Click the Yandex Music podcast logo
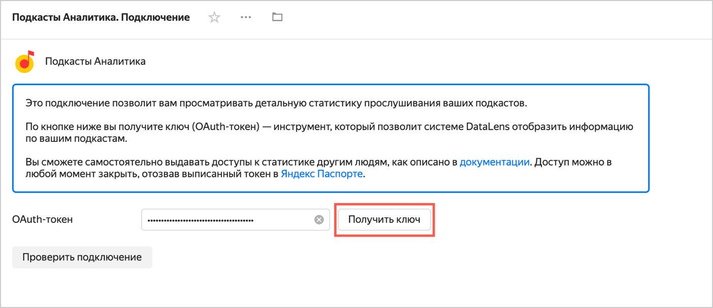Image resolution: width=713 pixels, height=308 pixels. point(24,62)
